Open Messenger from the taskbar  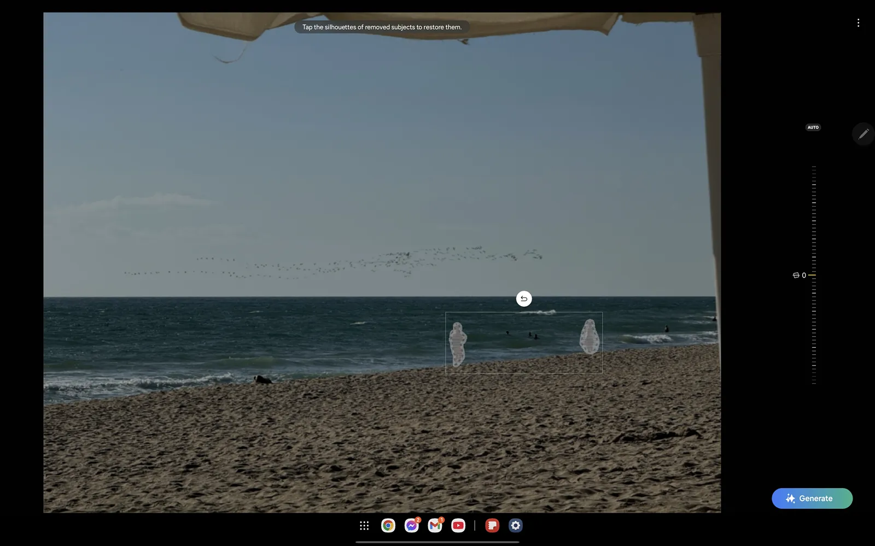point(412,526)
